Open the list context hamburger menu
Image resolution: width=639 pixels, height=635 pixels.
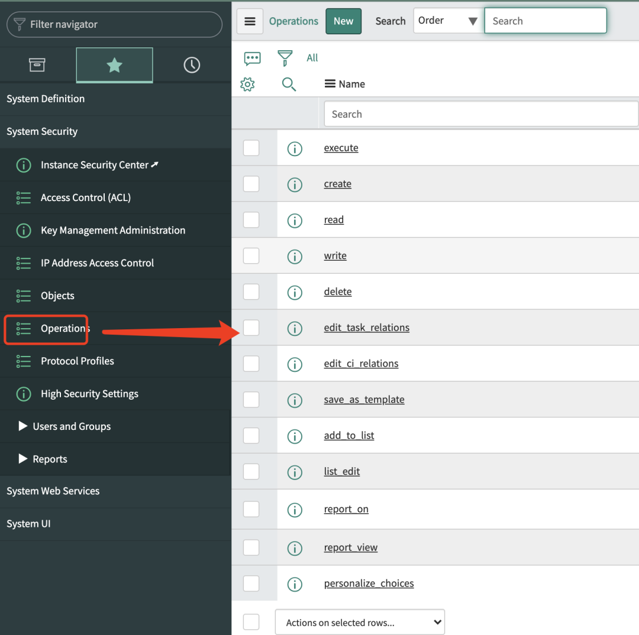(x=250, y=21)
